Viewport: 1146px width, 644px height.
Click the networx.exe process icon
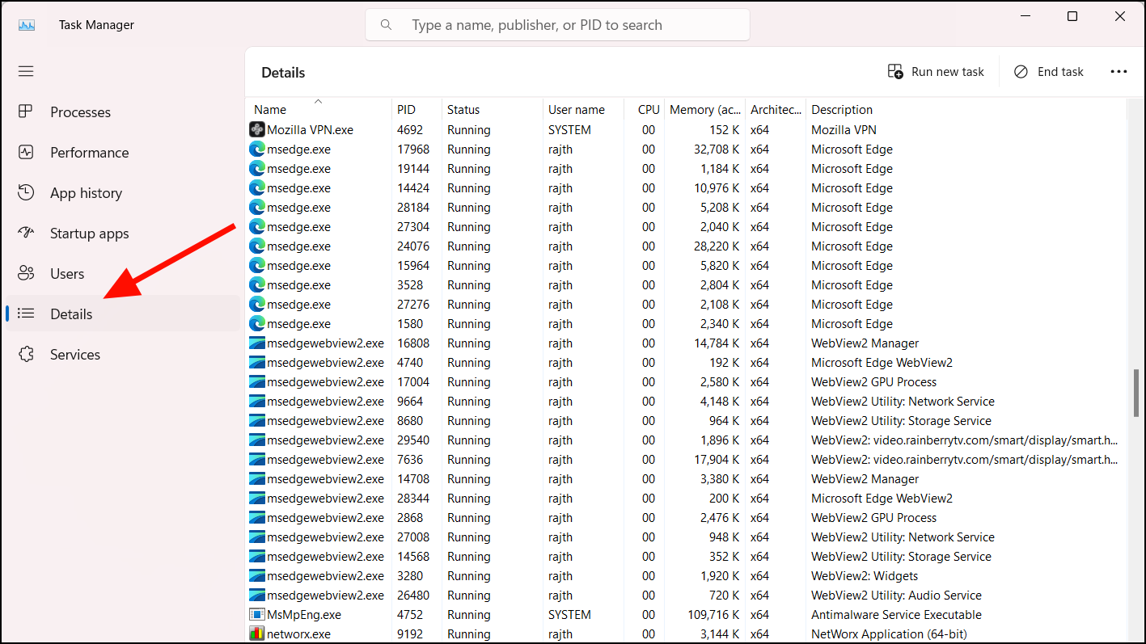pyautogui.click(x=257, y=633)
